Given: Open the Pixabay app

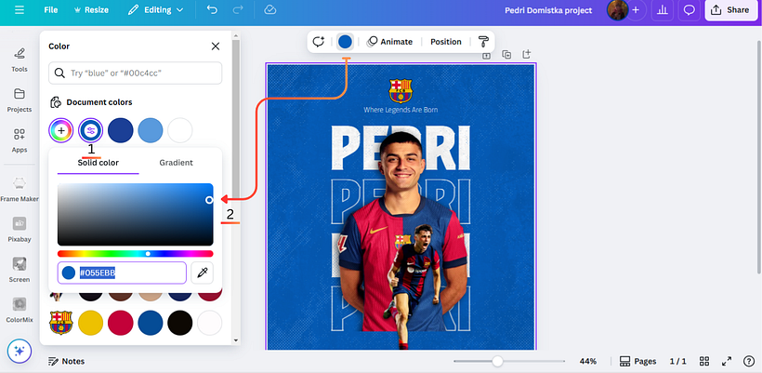Looking at the screenshot, I should pos(20,230).
